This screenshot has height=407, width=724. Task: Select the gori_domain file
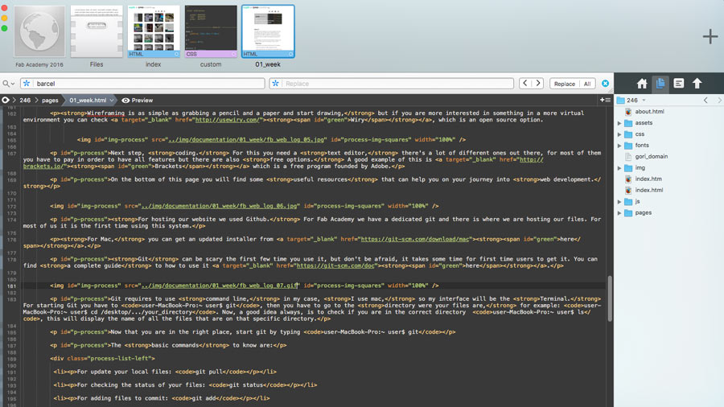tap(651, 156)
